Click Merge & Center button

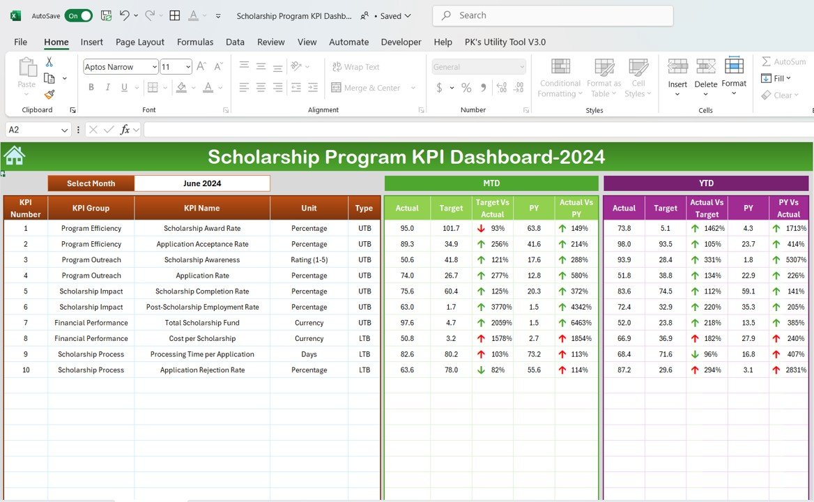[x=365, y=88]
